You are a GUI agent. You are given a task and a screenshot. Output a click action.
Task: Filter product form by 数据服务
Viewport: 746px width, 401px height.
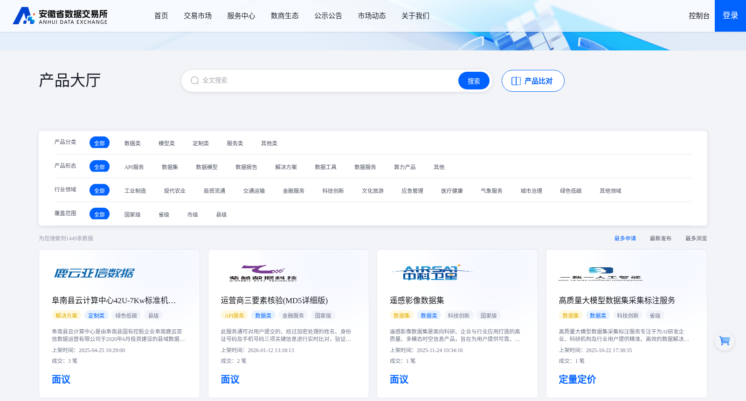tap(365, 167)
